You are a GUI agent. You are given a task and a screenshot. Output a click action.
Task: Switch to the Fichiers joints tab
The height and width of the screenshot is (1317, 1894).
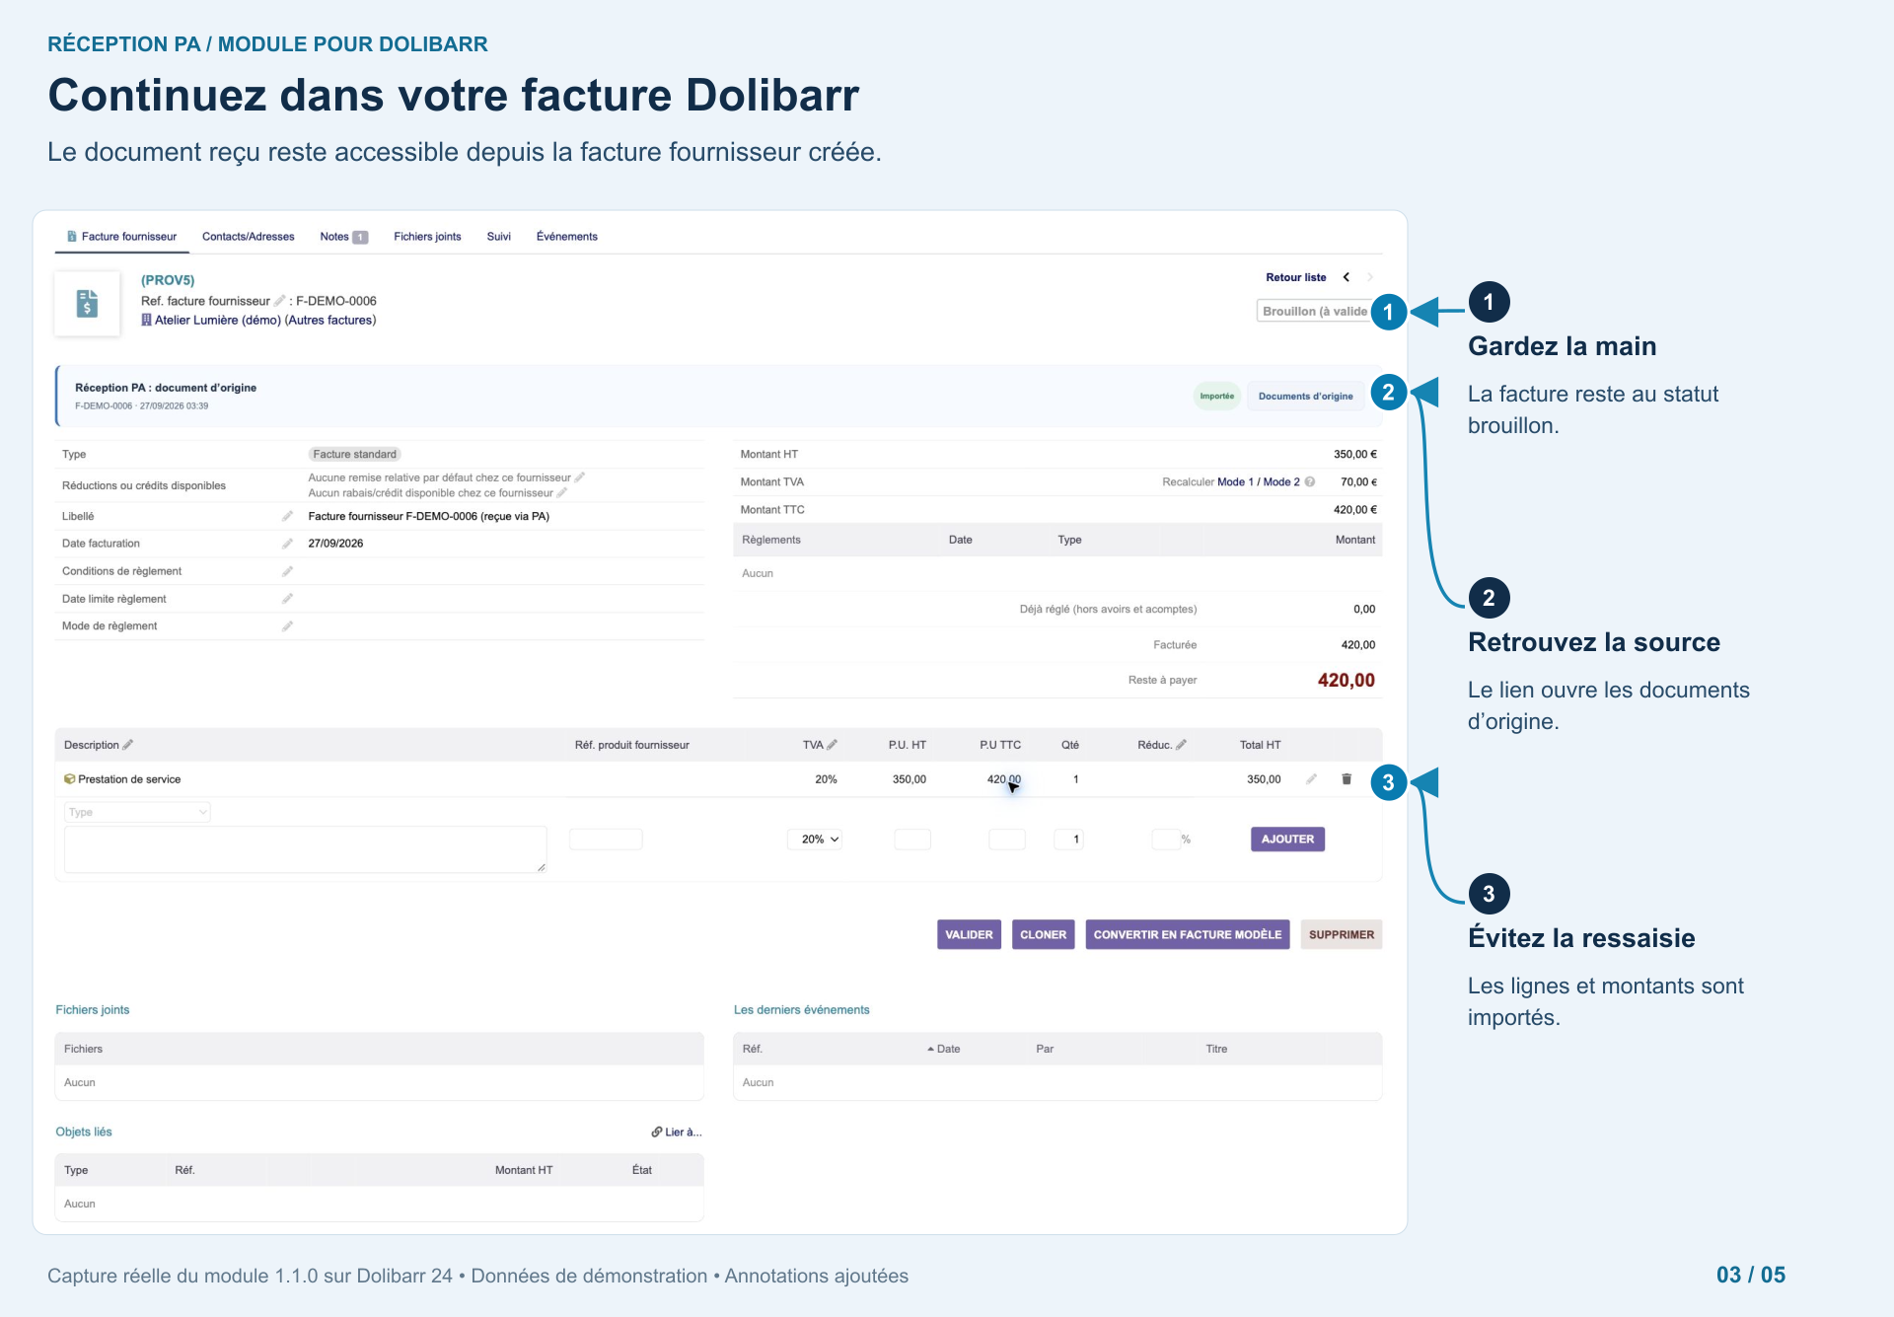click(427, 237)
